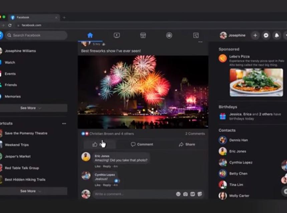Open the Marketplace tab icon
This screenshot has width=287, height=213.
pyautogui.click(x=143, y=35)
